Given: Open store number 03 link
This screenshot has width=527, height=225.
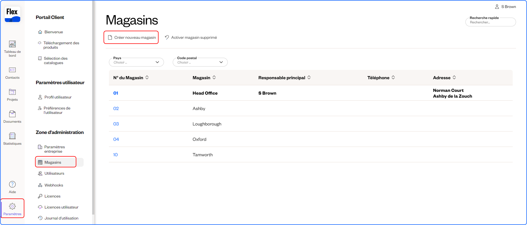Looking at the screenshot, I should (x=116, y=124).
